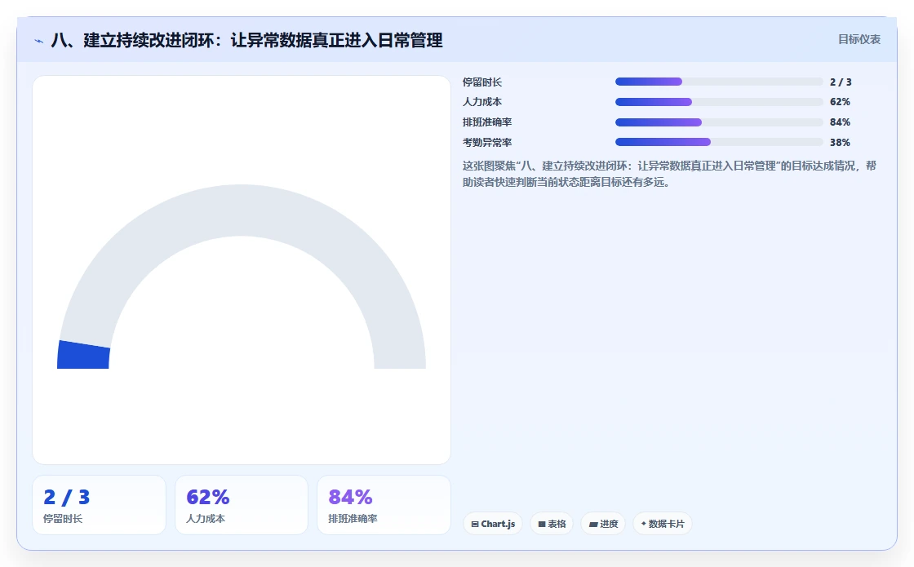Click the icon in the 进度 tag

pyautogui.click(x=593, y=525)
